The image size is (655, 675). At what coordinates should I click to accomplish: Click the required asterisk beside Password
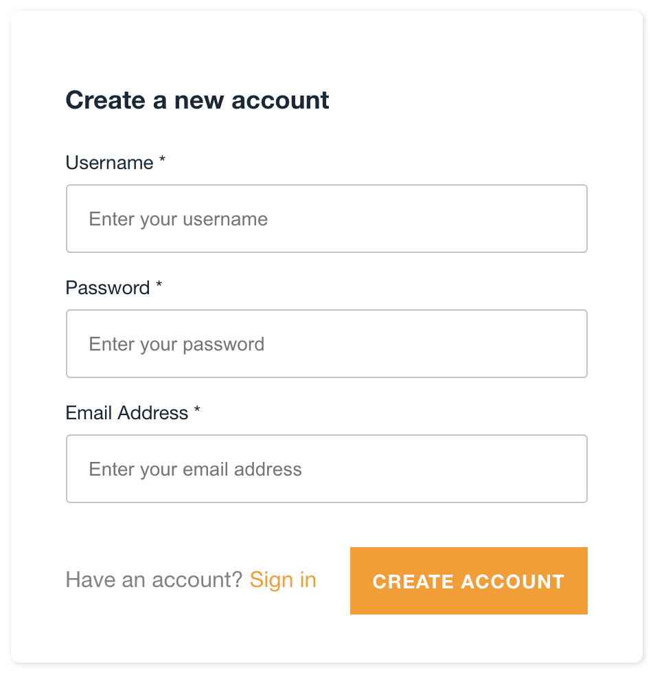tap(159, 285)
